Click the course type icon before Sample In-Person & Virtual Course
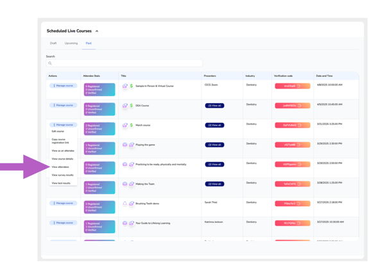 125,86
